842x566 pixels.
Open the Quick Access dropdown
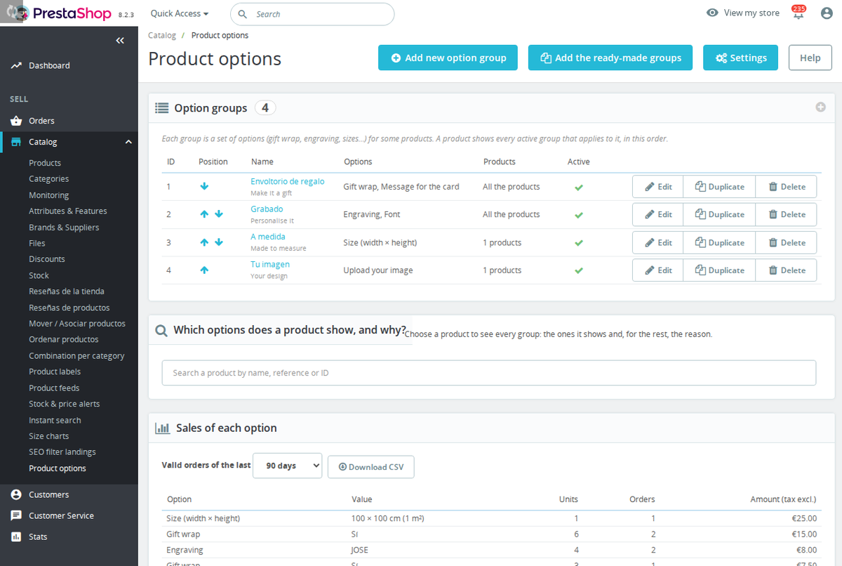[180, 13]
